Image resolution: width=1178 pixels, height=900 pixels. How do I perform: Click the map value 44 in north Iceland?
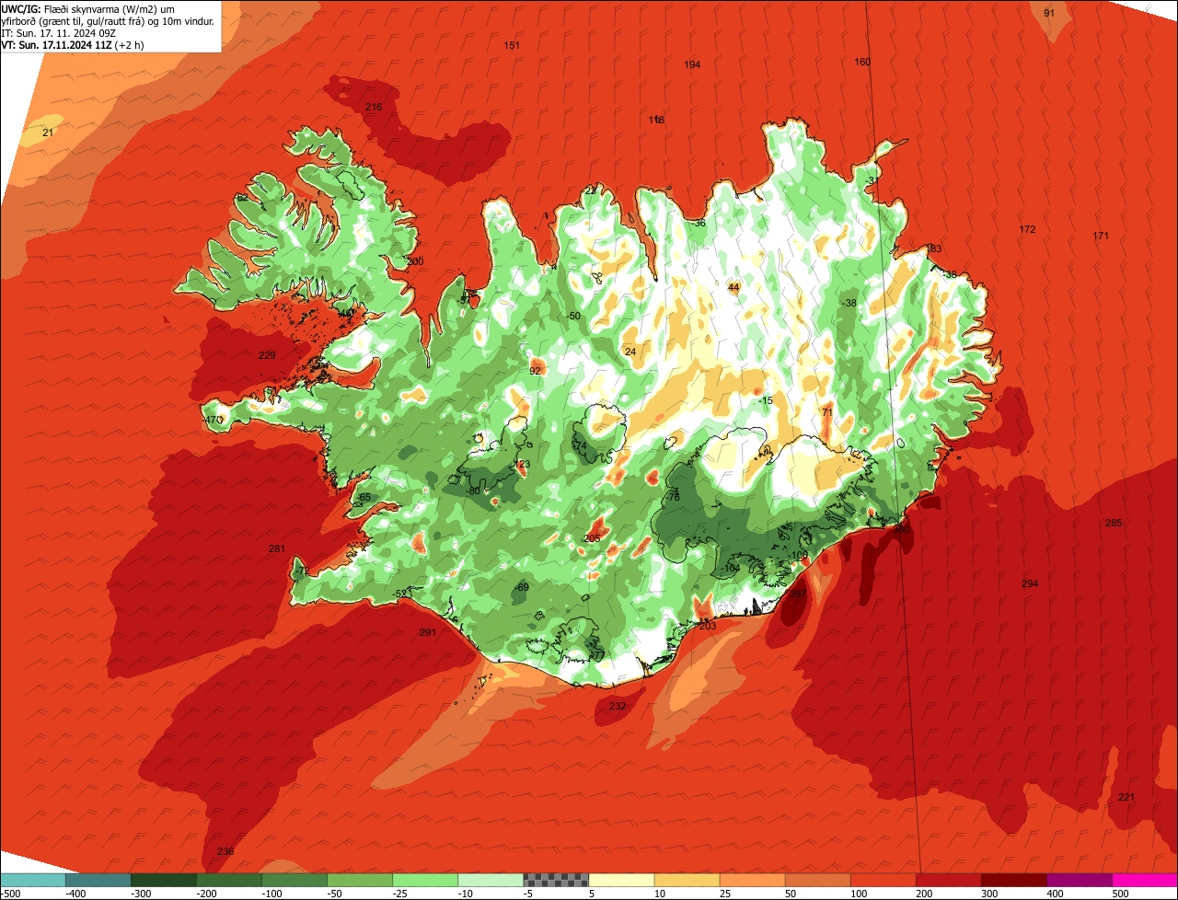click(733, 287)
